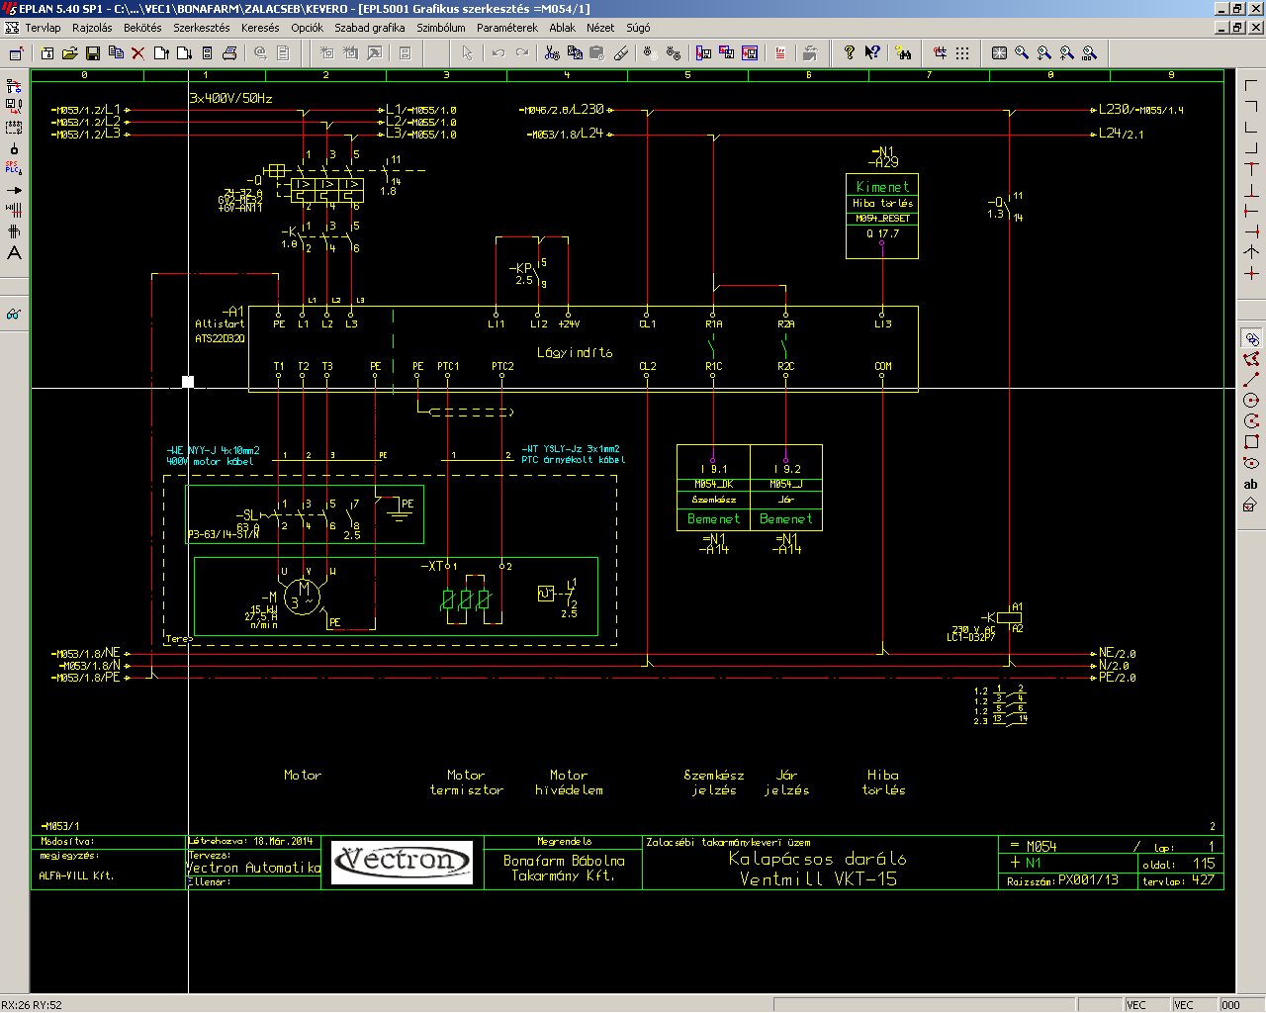Open a project with the folder icon

click(70, 53)
